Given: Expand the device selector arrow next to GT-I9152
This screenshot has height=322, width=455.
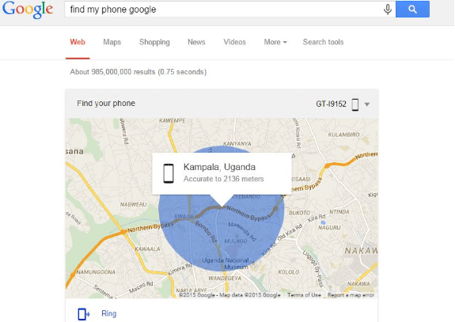Looking at the screenshot, I should 367,104.
